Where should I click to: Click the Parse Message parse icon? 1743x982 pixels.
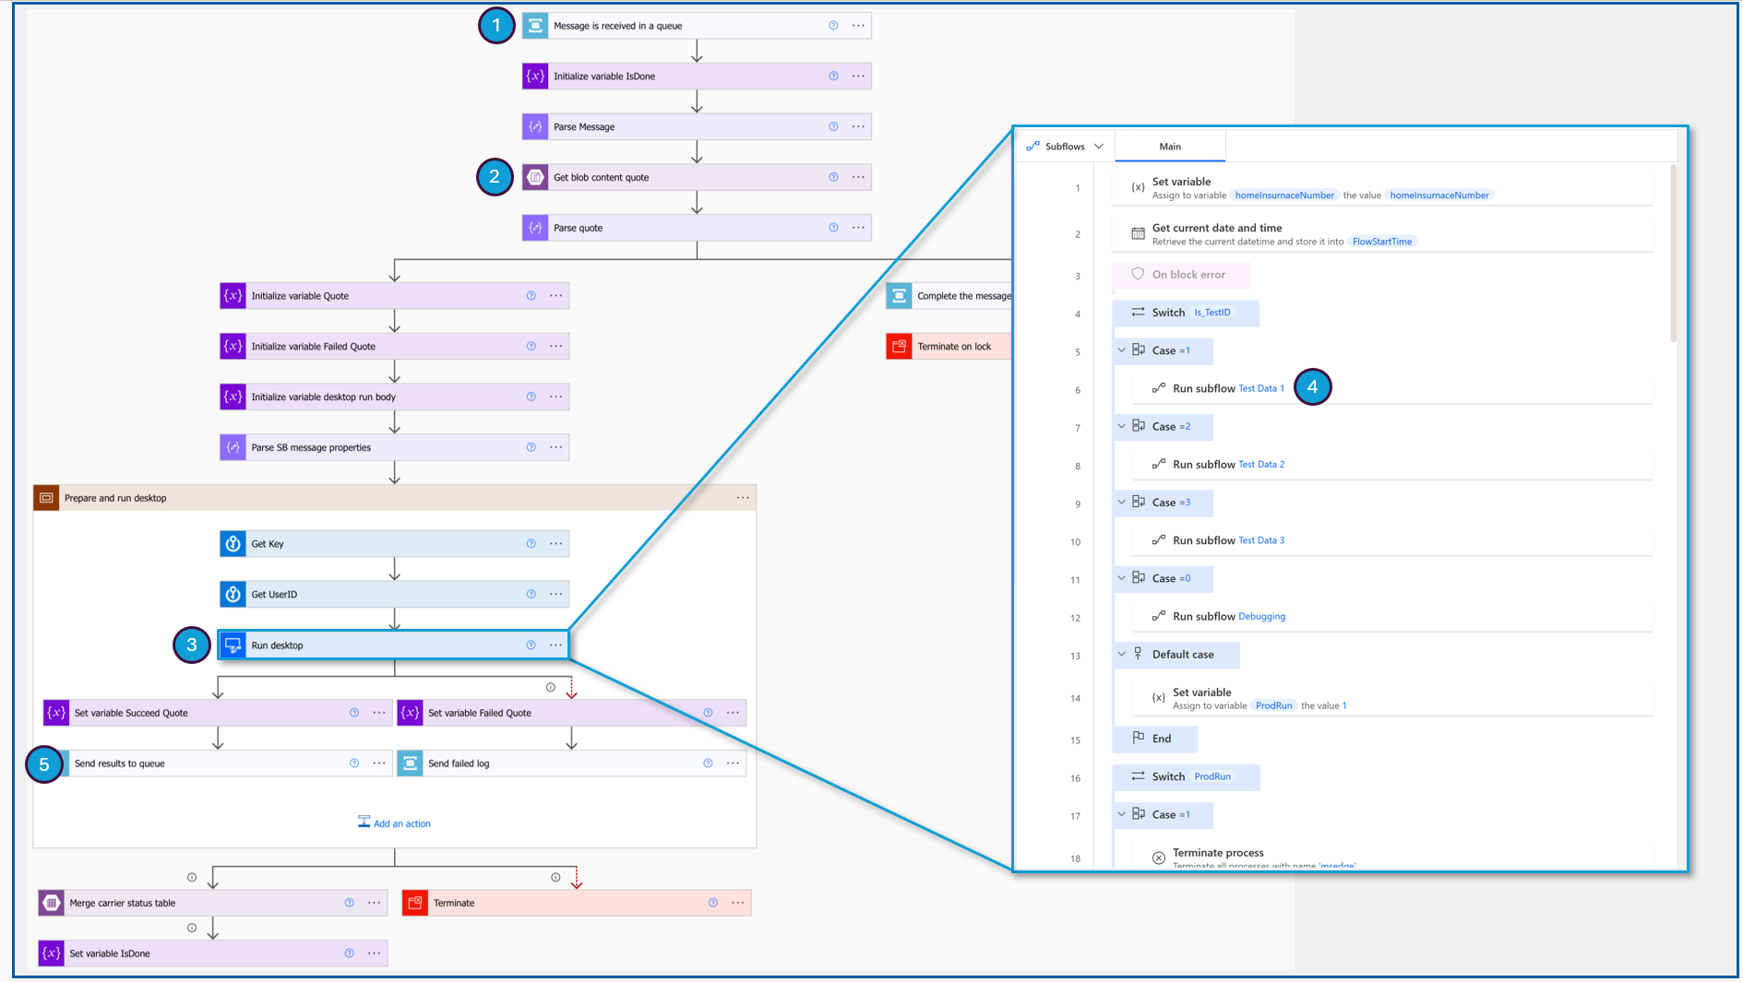coord(535,126)
